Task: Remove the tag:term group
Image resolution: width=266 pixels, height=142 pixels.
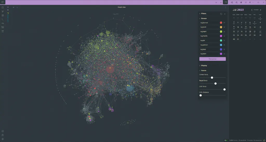Action: pyautogui.click(x=224, y=54)
